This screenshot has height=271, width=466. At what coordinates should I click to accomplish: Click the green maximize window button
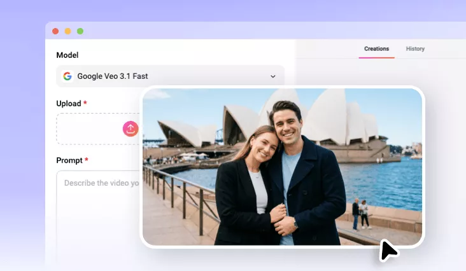80,31
